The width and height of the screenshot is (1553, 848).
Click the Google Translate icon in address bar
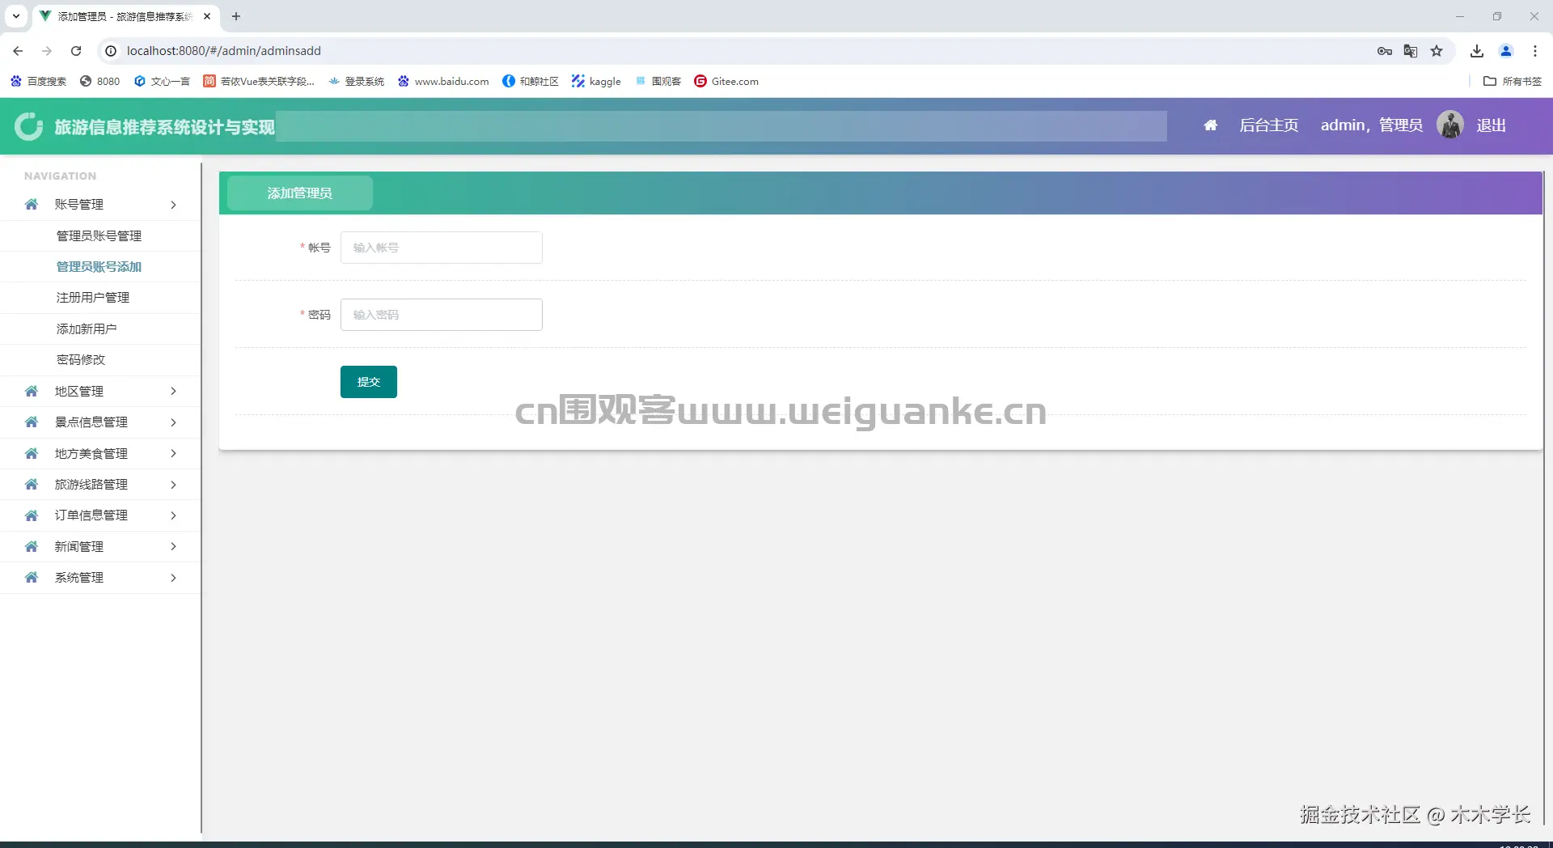(x=1411, y=50)
